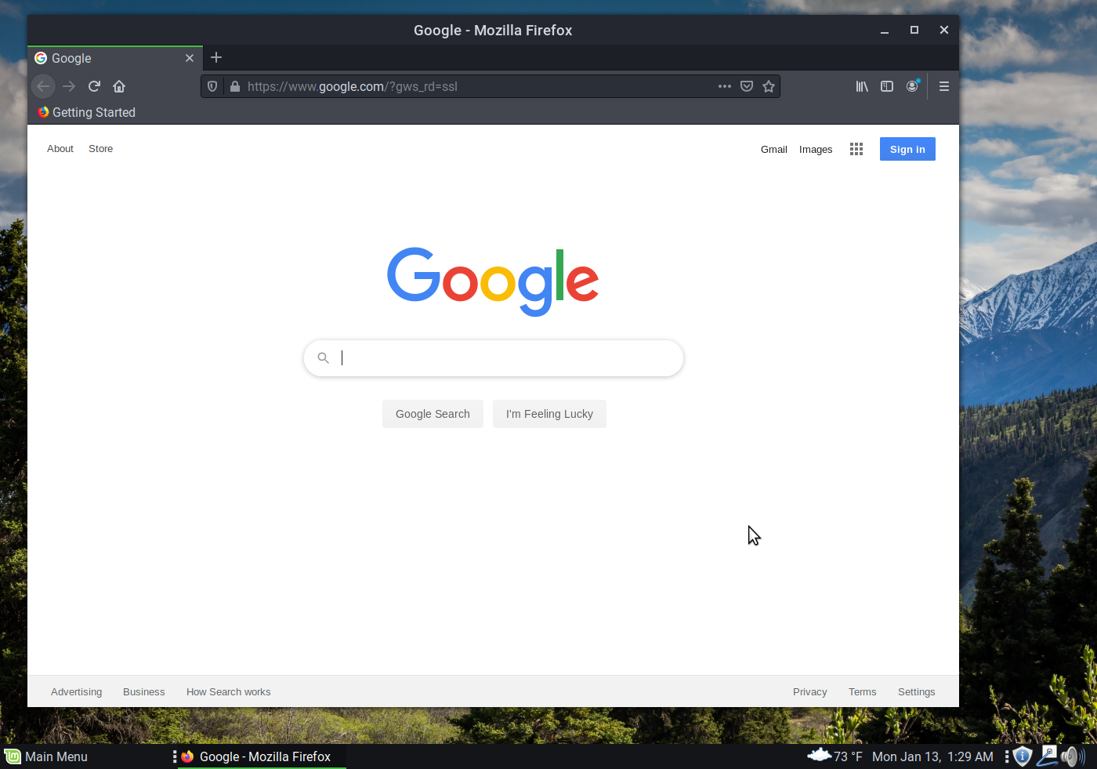Open the Firefox Account icon

pyautogui.click(x=912, y=86)
